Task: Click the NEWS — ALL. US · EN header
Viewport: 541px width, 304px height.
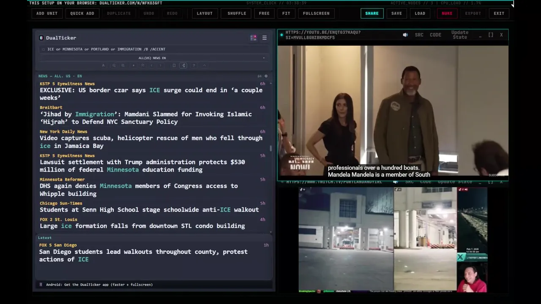Action: tap(60, 76)
